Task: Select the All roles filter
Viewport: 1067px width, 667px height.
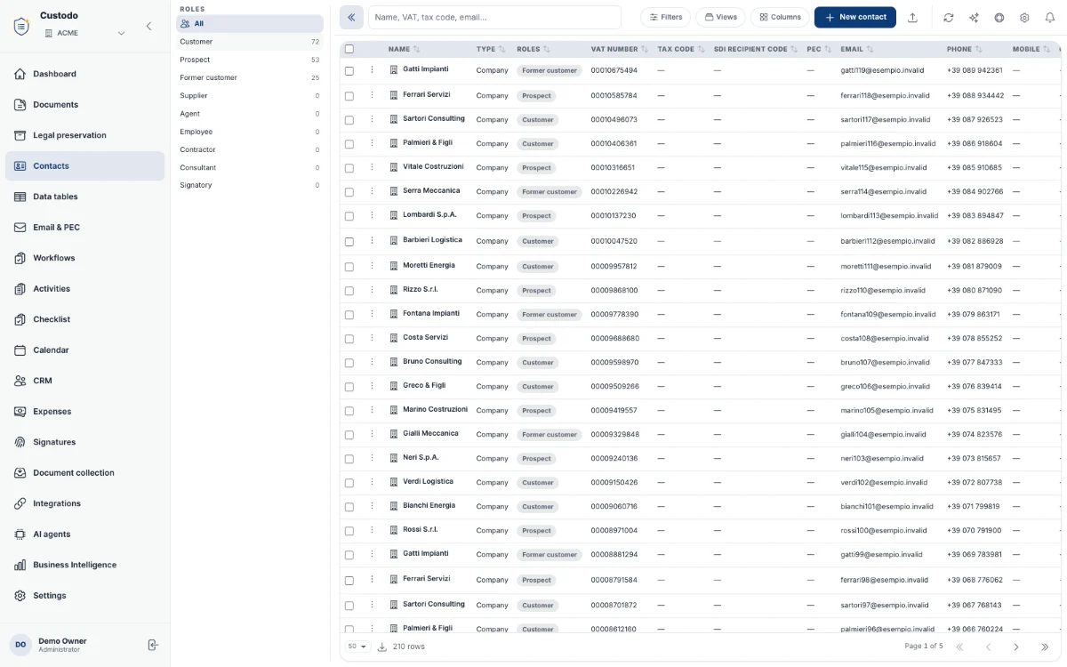Action: (249, 24)
